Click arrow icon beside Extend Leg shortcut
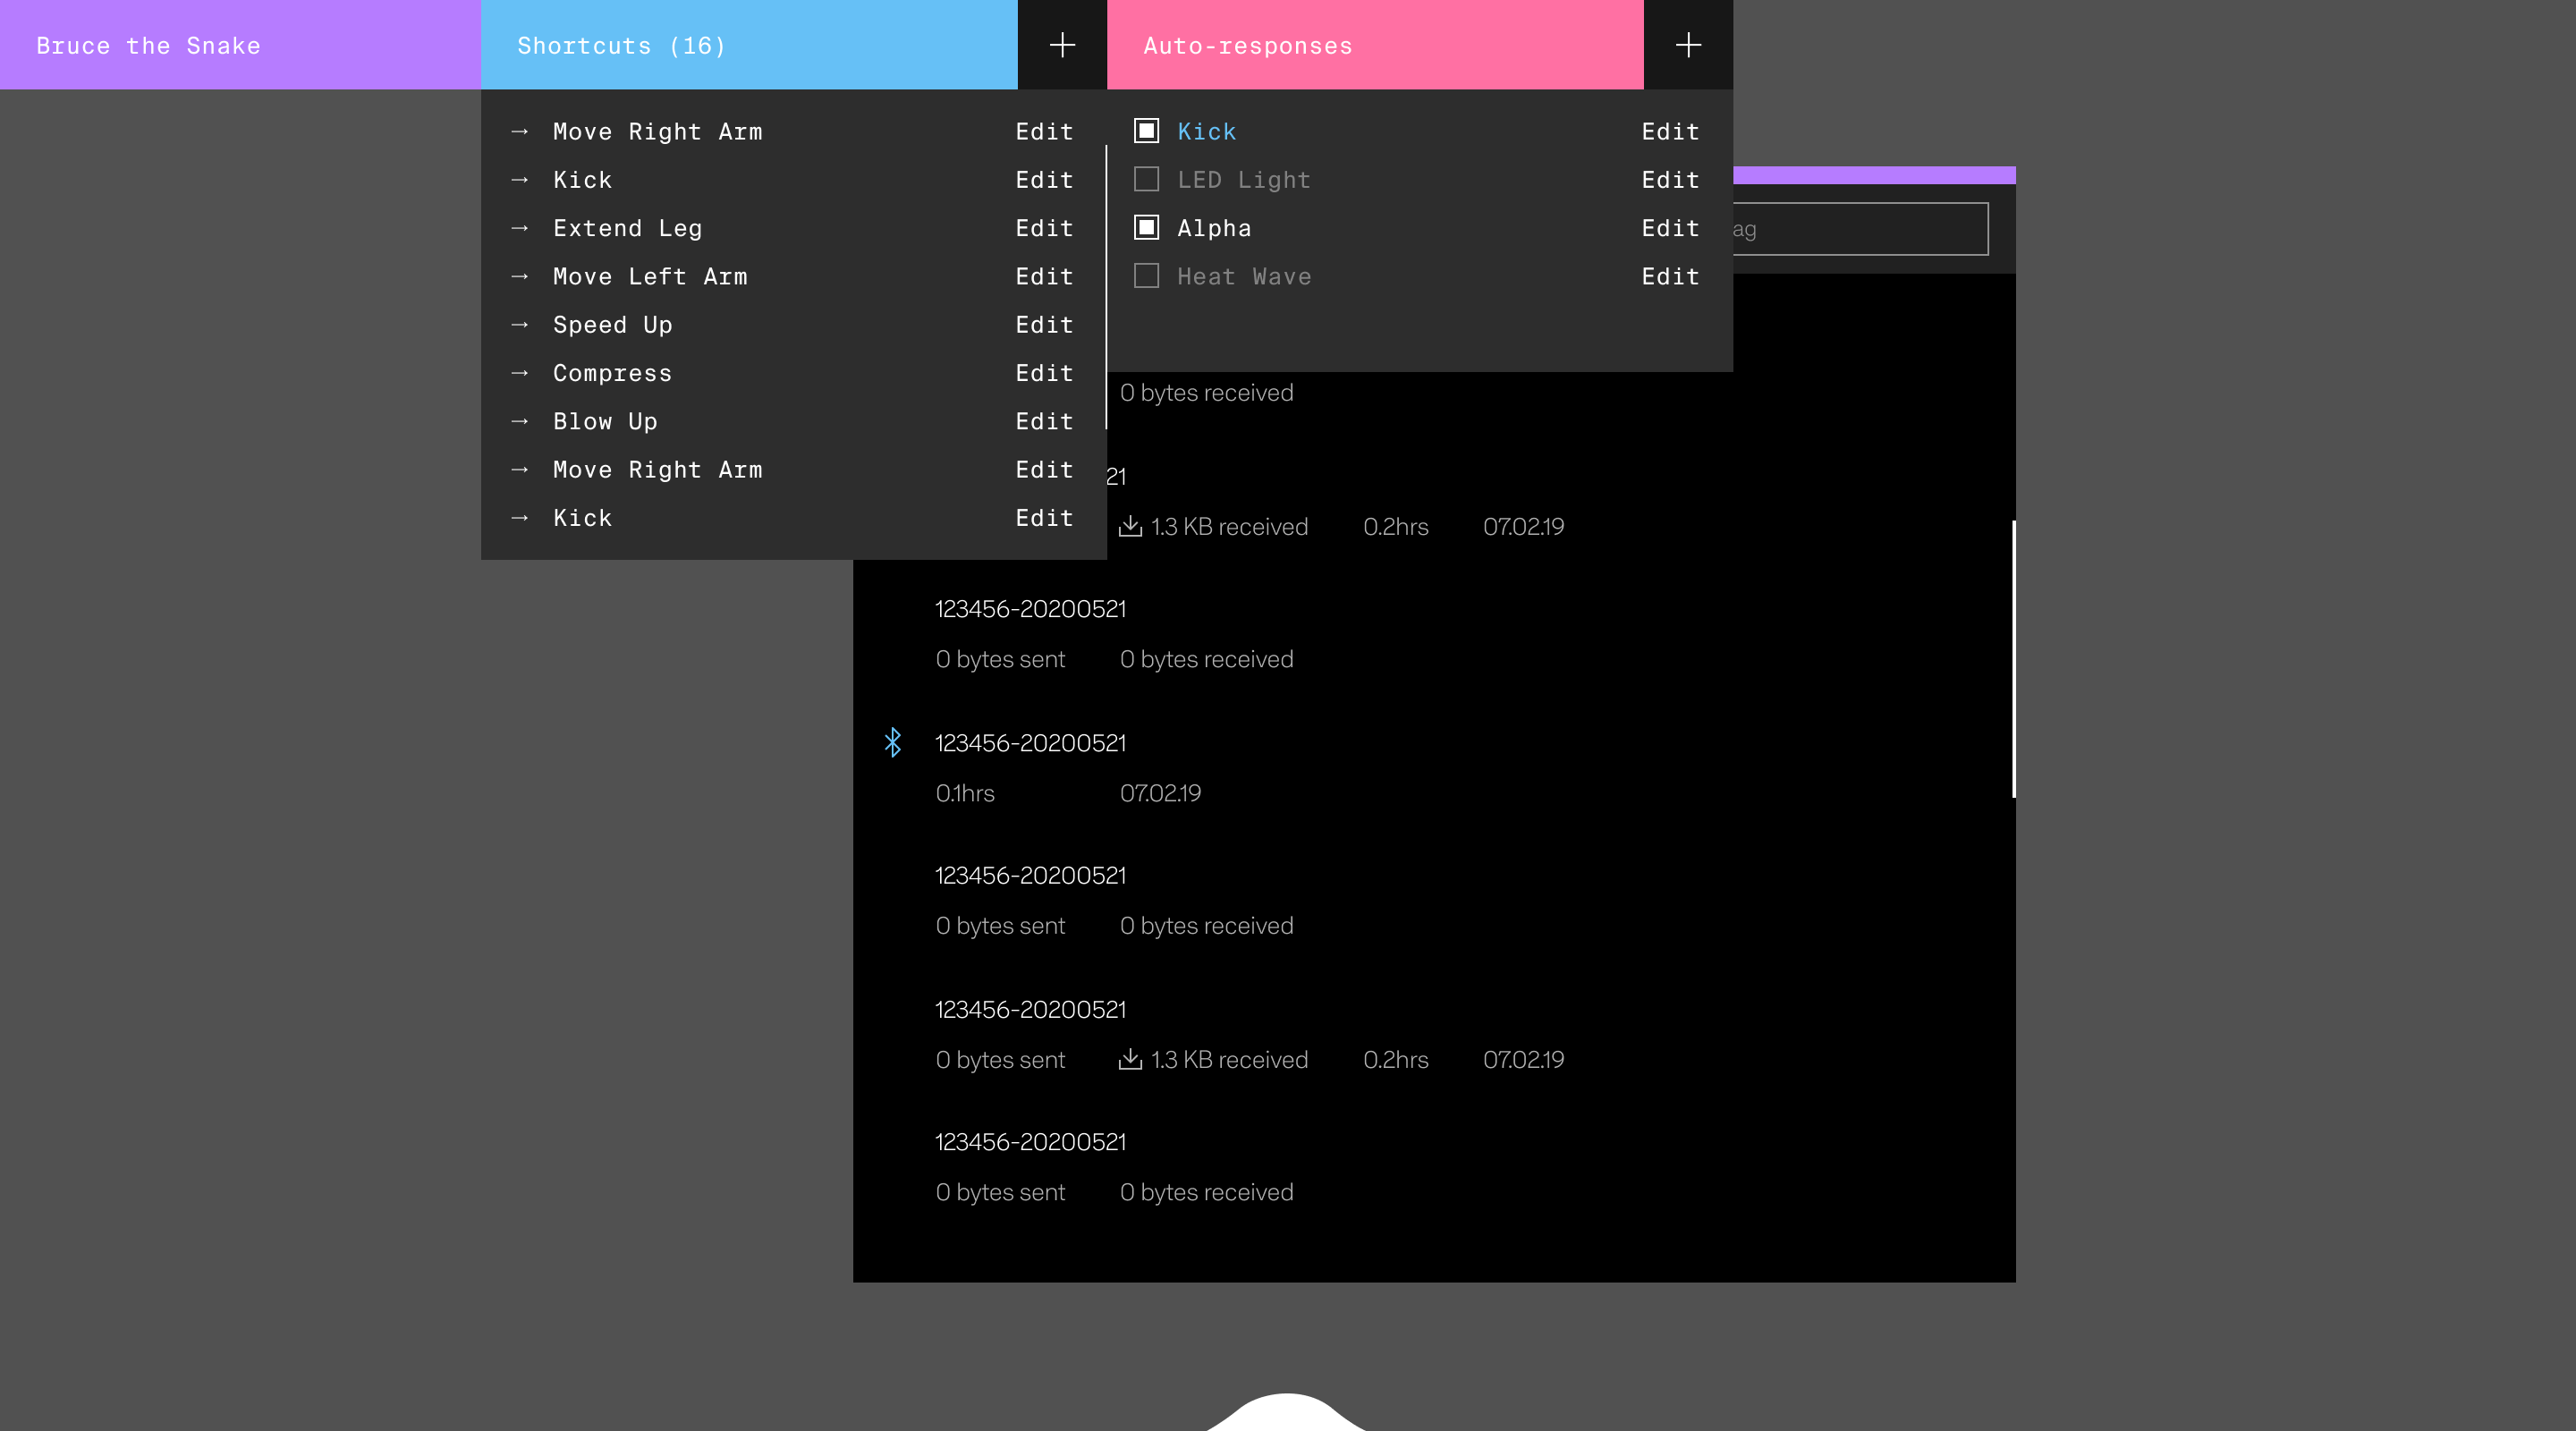 click(x=519, y=228)
